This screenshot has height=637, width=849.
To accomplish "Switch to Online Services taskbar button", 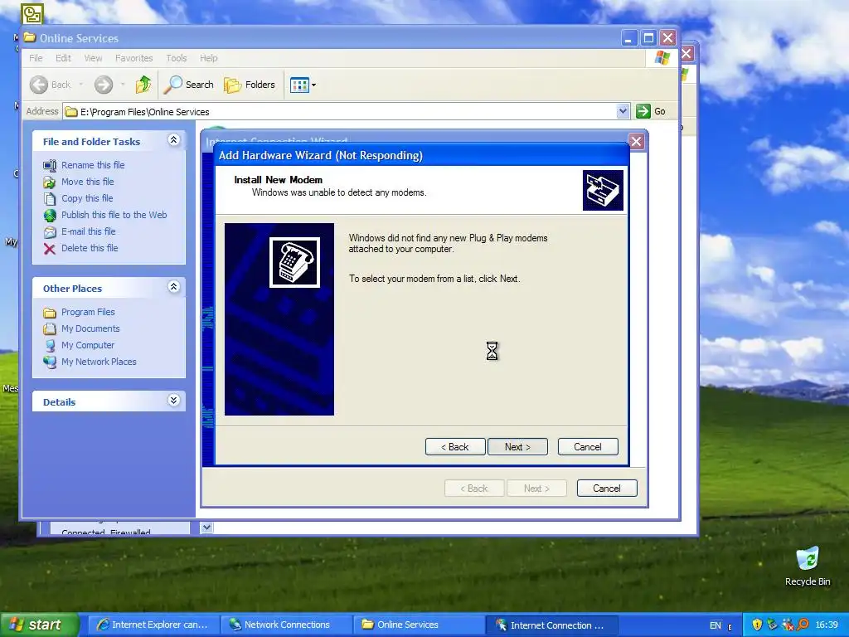I will (420, 625).
